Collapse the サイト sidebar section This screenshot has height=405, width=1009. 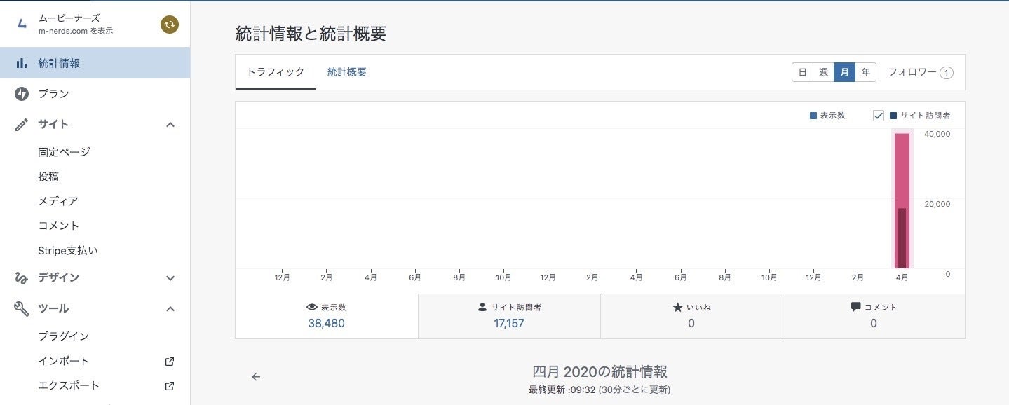pyautogui.click(x=170, y=125)
